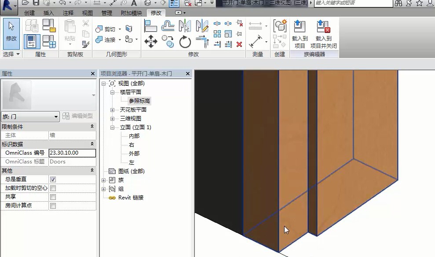Open the 视图 ribbon tab

point(87,13)
